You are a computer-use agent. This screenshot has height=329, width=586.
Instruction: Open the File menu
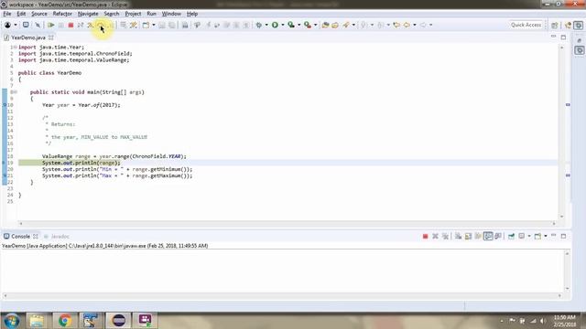(7, 14)
